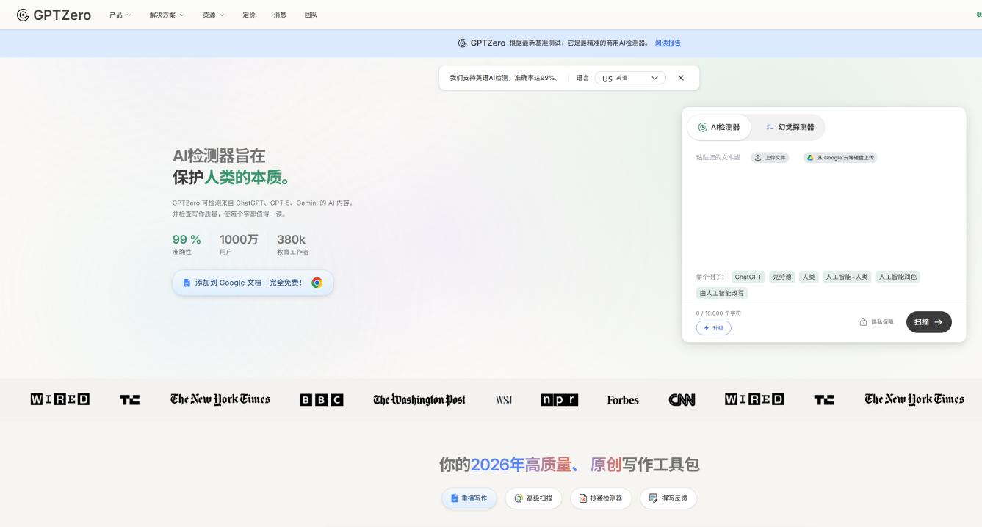
Task: Click the lightning upgrade button
Action: (713, 328)
